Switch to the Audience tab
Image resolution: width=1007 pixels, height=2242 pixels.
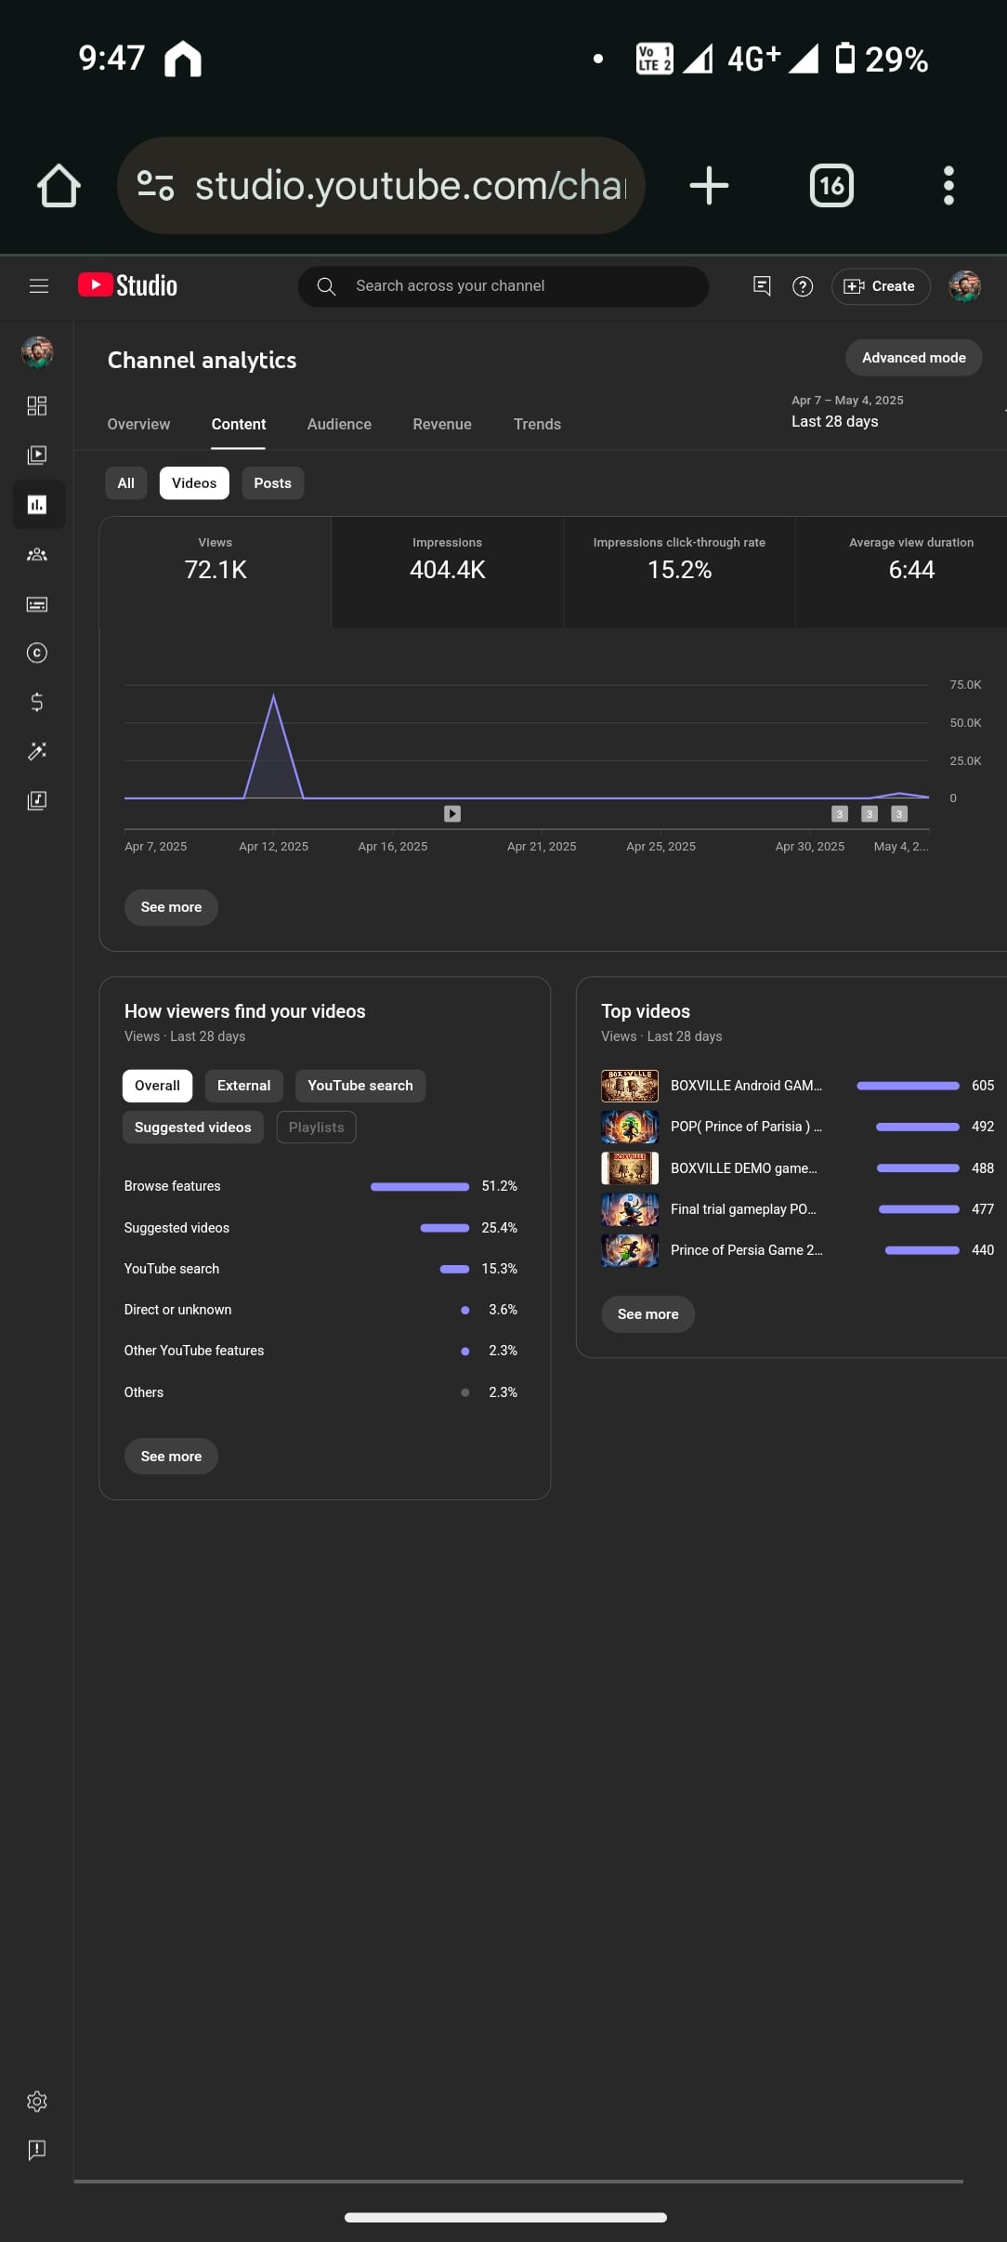pos(339,424)
